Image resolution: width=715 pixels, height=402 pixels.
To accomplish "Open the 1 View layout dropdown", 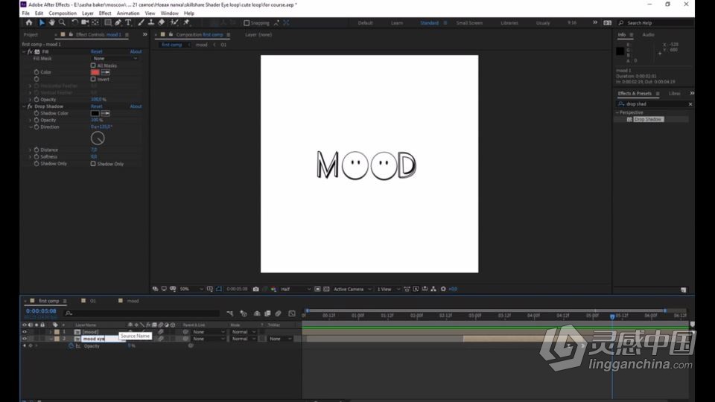I will (388, 289).
